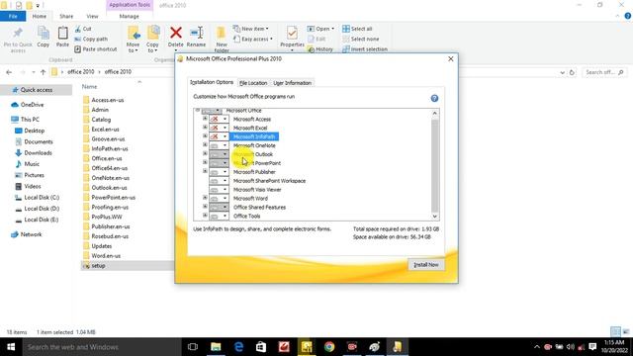Select Local Disk (C:) in navigation pane
The width and height of the screenshot is (633, 356).
[x=42, y=198]
